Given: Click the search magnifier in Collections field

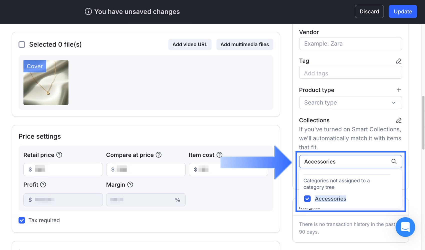Looking at the screenshot, I should [394, 161].
